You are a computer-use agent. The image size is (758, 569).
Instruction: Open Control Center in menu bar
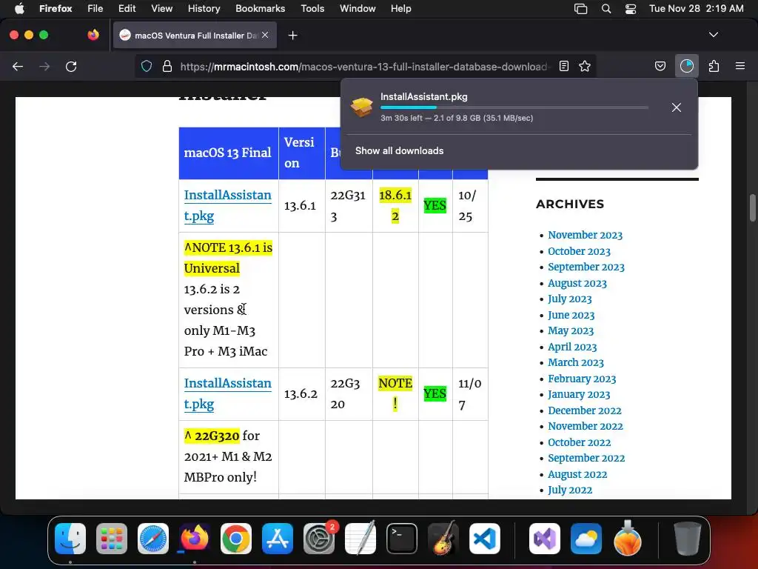(631, 9)
